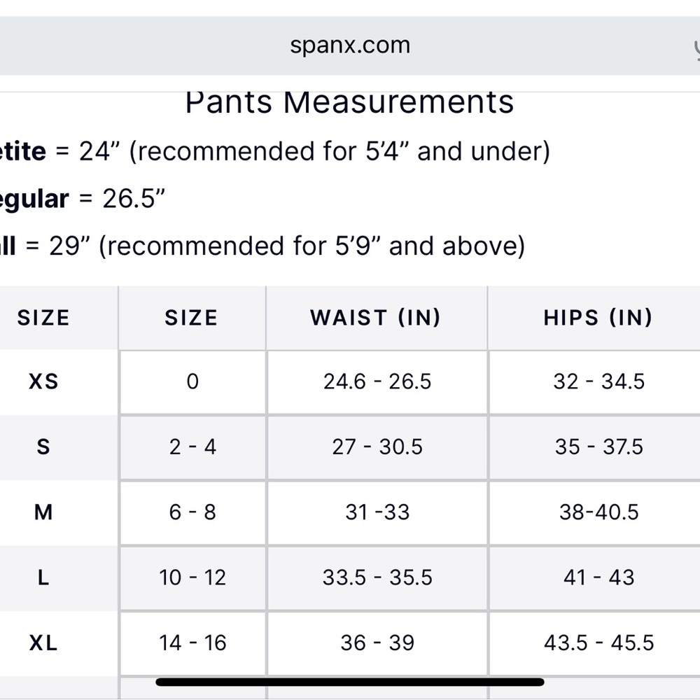Tap the XL size row label
Image resolution: width=700 pixels, height=700 pixels.
pos(43,643)
